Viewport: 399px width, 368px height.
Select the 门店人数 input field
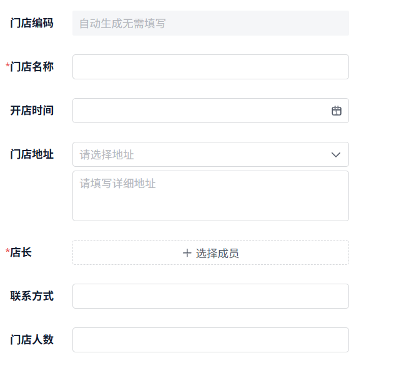[x=210, y=340]
